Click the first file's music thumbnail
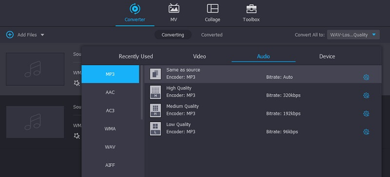This screenshot has width=390, height=177. tap(35, 69)
